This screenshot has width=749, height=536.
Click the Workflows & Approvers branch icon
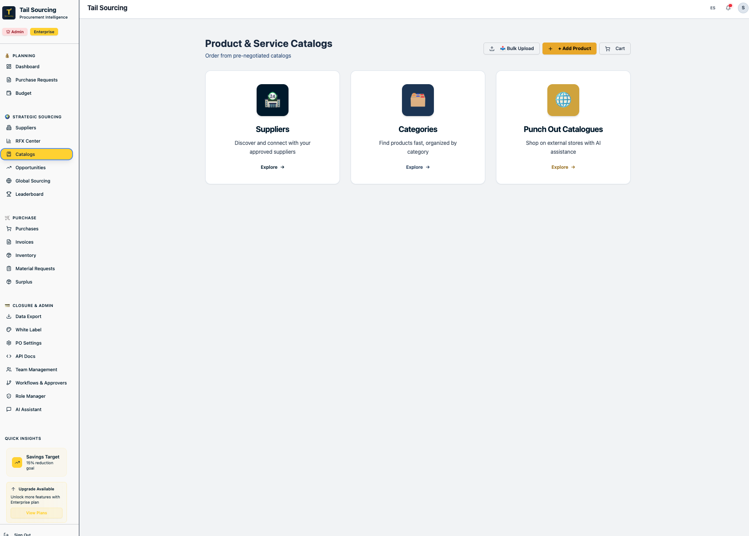click(x=9, y=383)
